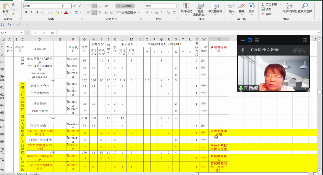Click the AutoSum (自动求和) button
Viewport: 323px width, 175px height.
(x=270, y=4)
